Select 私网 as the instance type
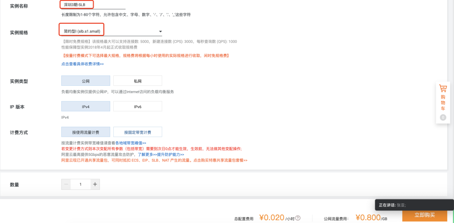The height and width of the screenshot is (223, 454). tap(138, 80)
